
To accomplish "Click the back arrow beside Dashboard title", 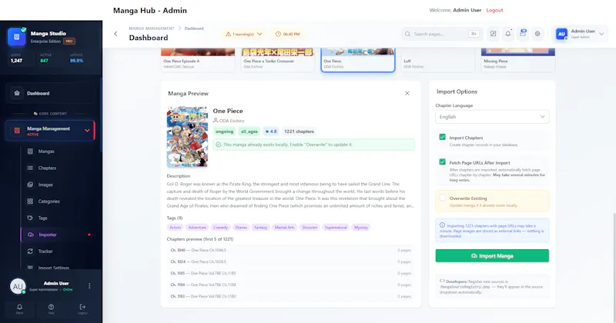I will [116, 34].
